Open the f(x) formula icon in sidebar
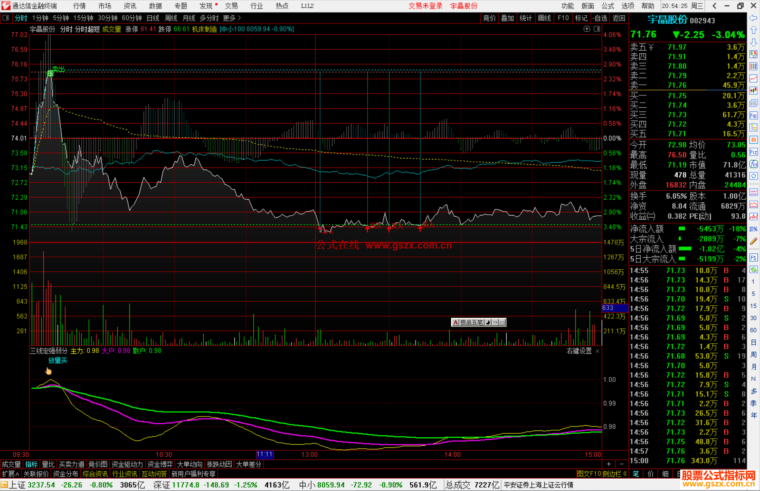This screenshot has height=491, width=760. (753, 164)
